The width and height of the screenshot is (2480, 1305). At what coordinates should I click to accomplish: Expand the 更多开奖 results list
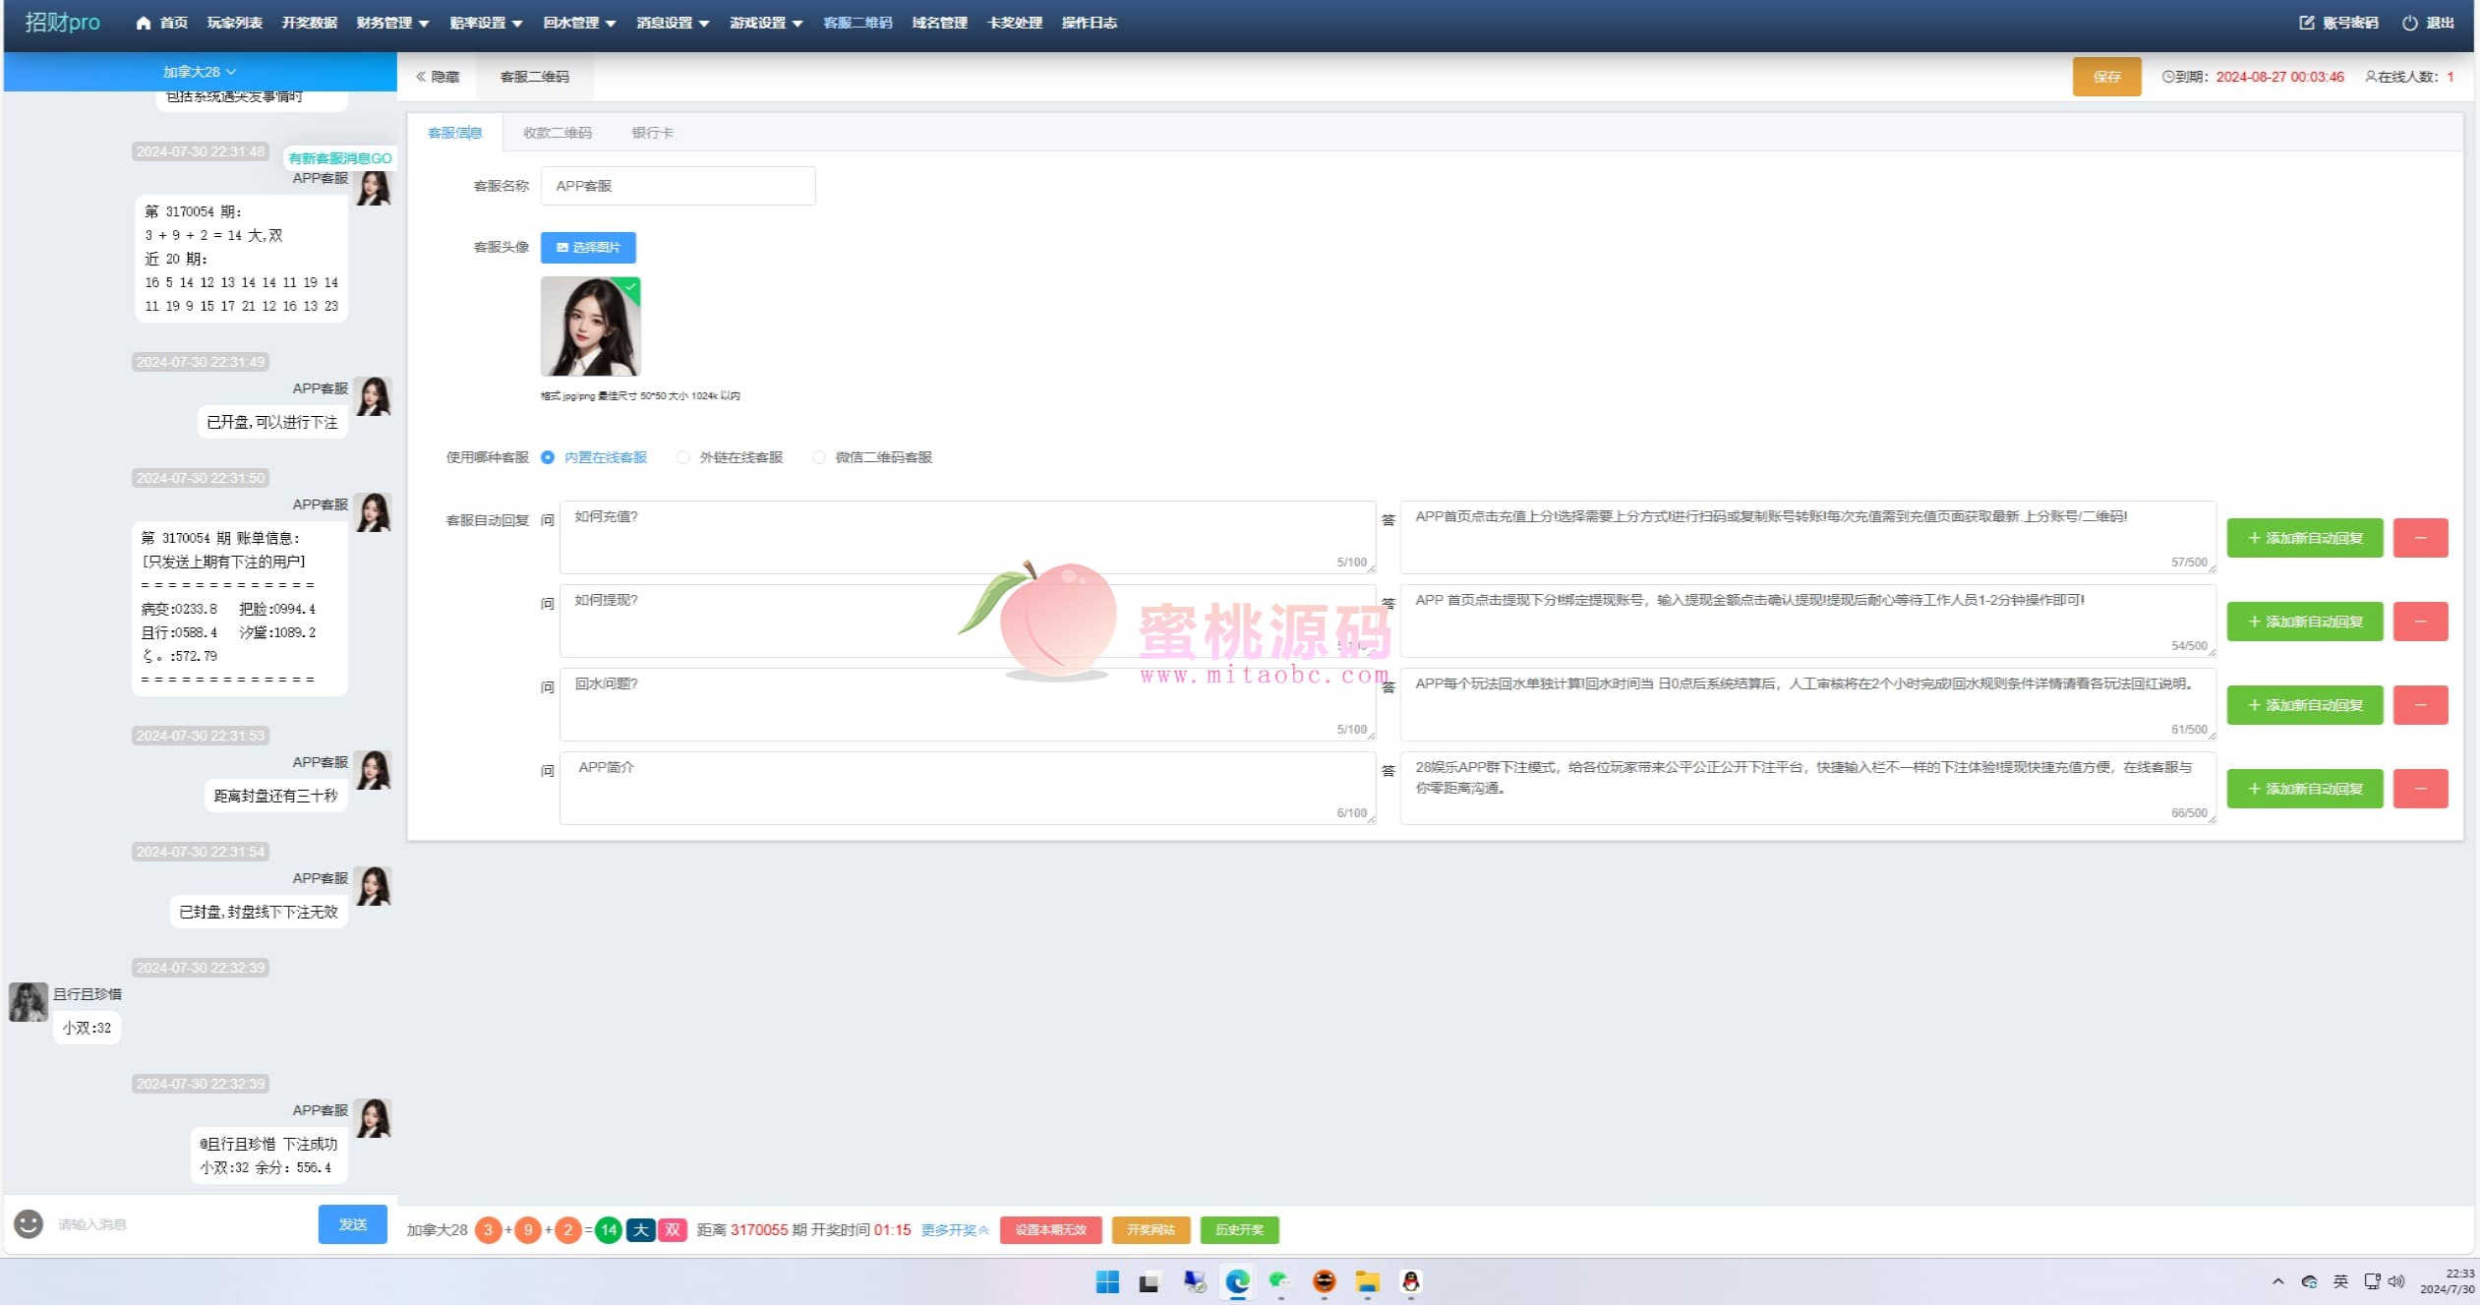tap(954, 1229)
